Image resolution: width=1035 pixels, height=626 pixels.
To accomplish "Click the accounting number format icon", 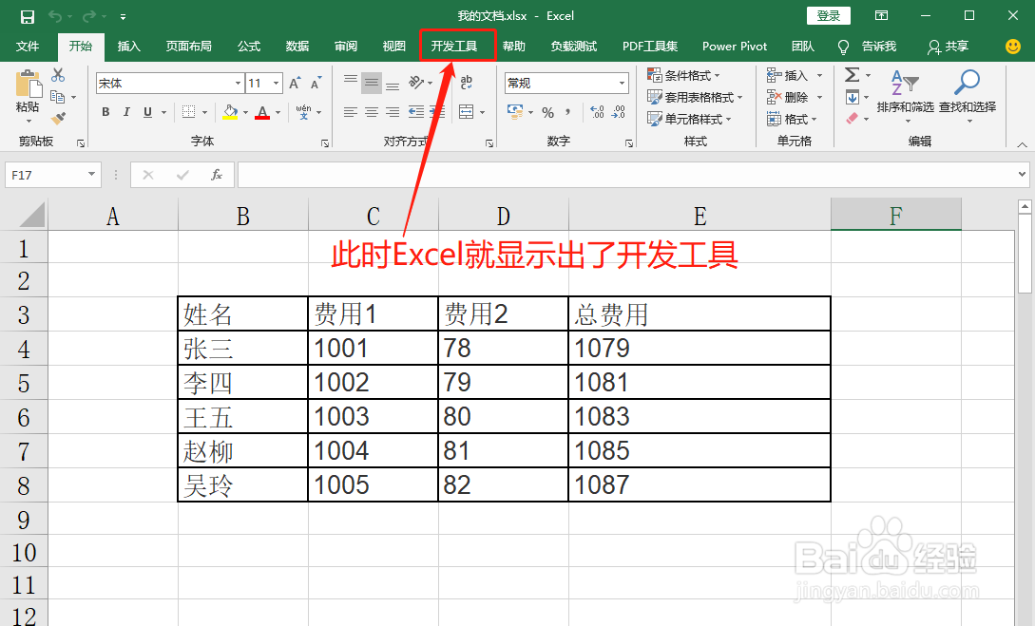I will pos(515,112).
